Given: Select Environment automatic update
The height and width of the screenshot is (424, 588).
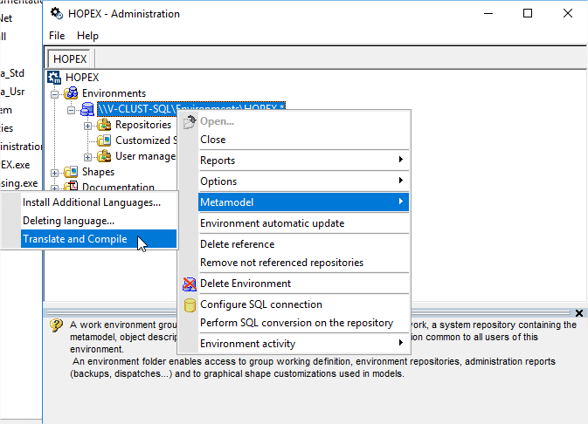Looking at the screenshot, I should coord(272,223).
